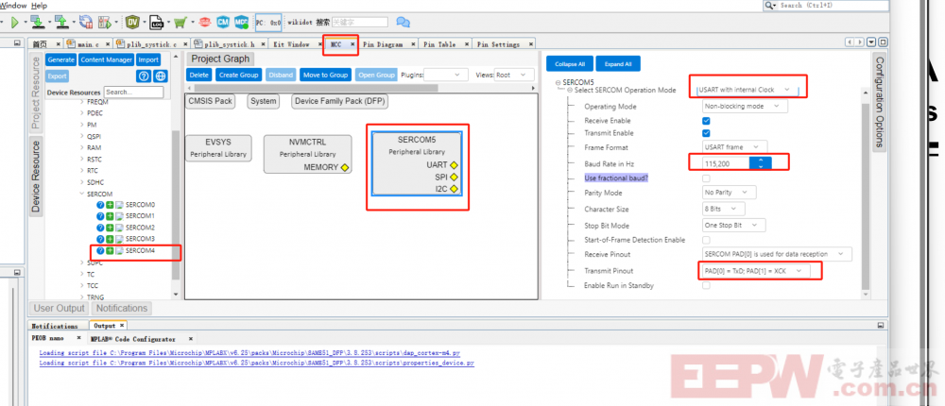Screen dimensions: 945x406
Task: Open Transmit Pinout dropdown
Action: (756, 271)
